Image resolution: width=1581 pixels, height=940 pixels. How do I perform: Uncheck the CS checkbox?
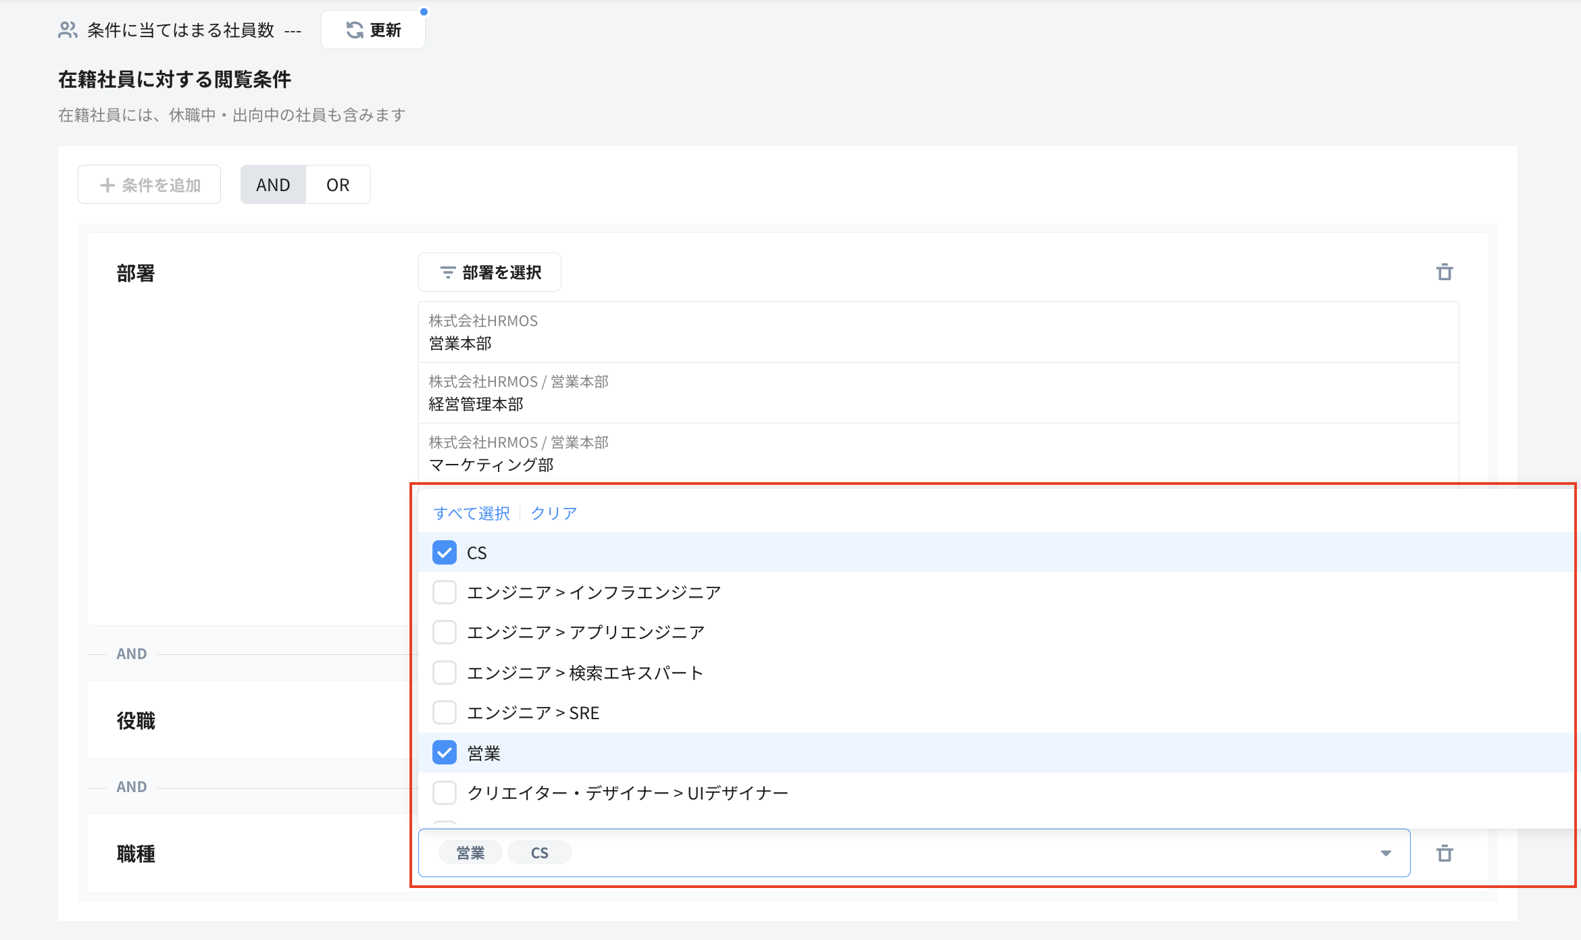445,552
